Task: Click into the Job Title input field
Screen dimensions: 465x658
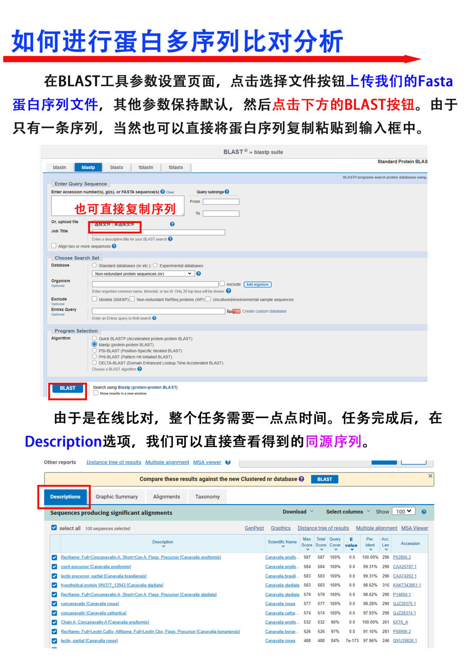Action: click(158, 233)
